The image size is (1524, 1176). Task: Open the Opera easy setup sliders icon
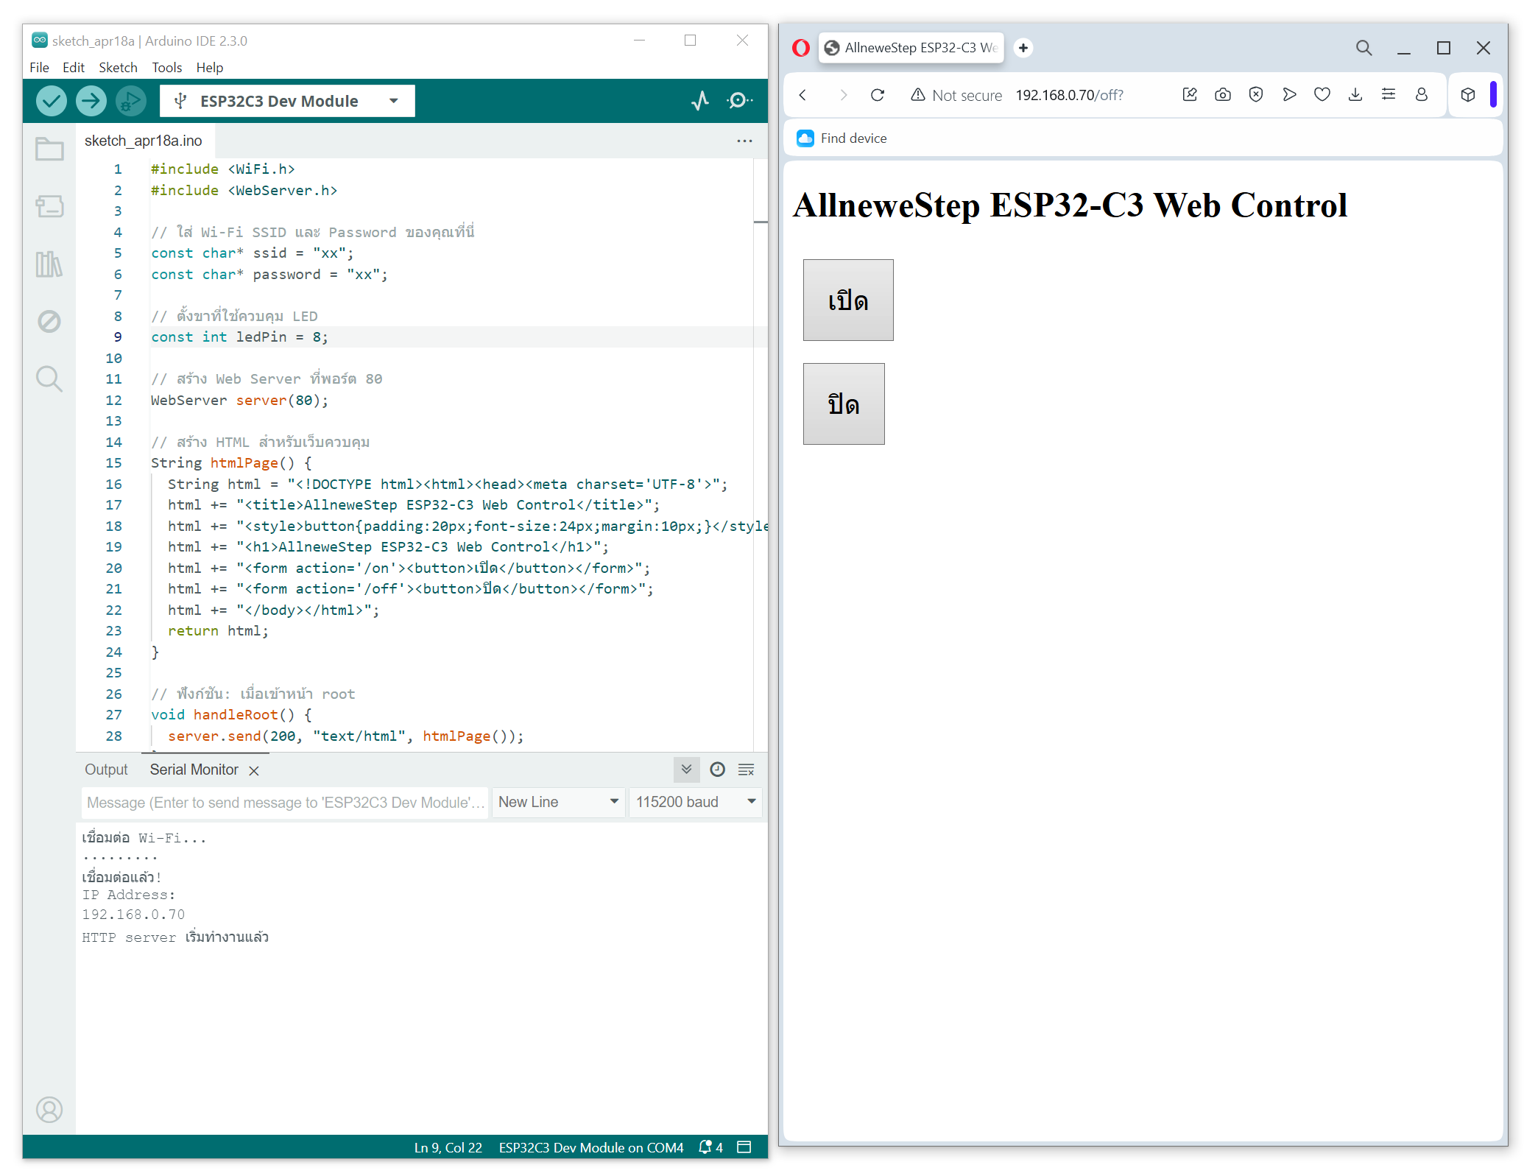tap(1389, 94)
